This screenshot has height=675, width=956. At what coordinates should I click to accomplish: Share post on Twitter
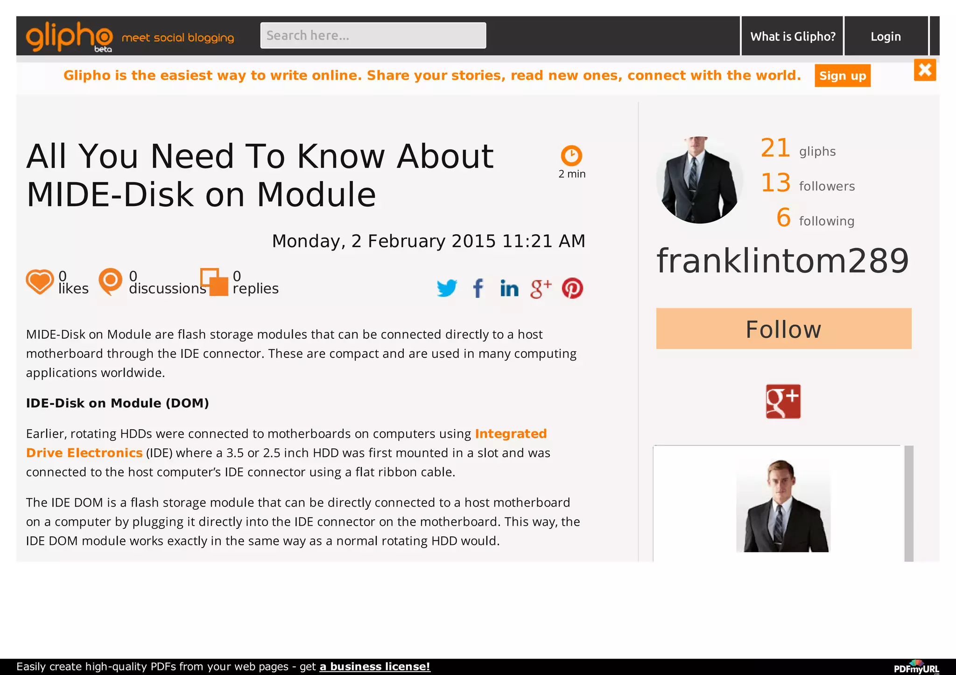coord(447,288)
